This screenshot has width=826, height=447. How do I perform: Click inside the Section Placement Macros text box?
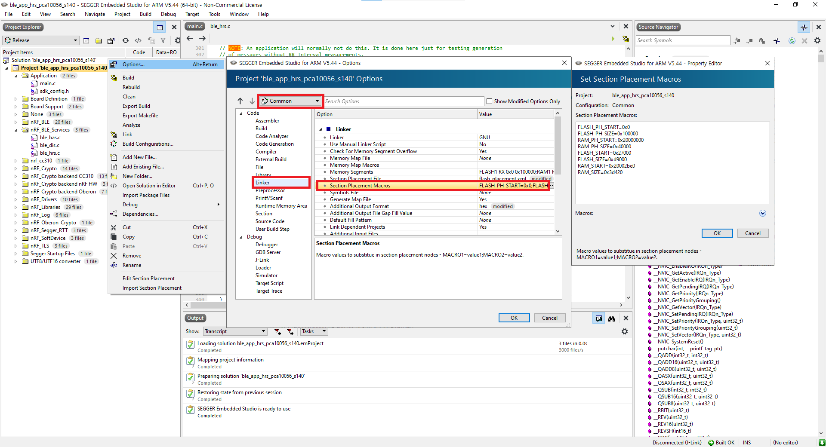[672, 163]
